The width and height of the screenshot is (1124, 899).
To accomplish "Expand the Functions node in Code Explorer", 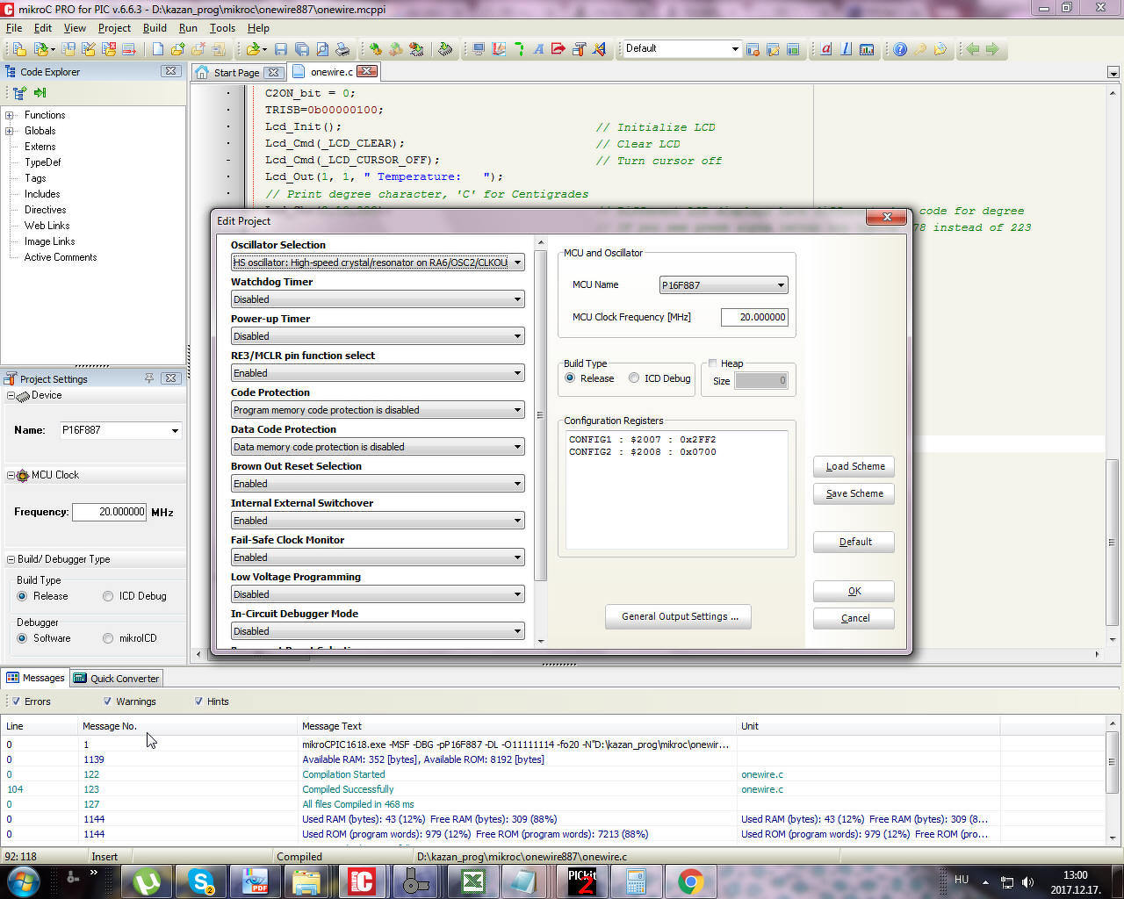I will [x=10, y=115].
